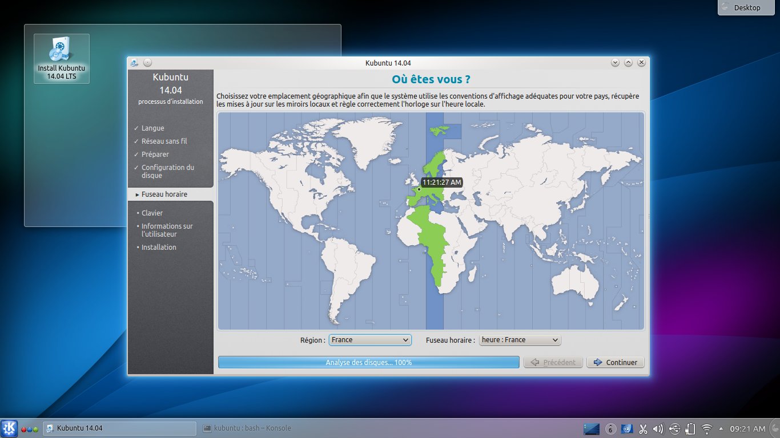Click the Fuseau horaire : label beside its dropdown
This screenshot has width=780, height=438.
pos(451,340)
